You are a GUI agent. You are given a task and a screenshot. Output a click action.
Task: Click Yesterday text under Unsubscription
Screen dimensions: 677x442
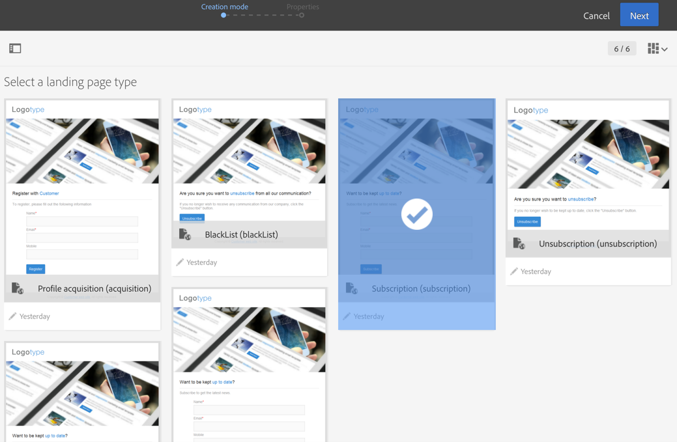pos(536,271)
